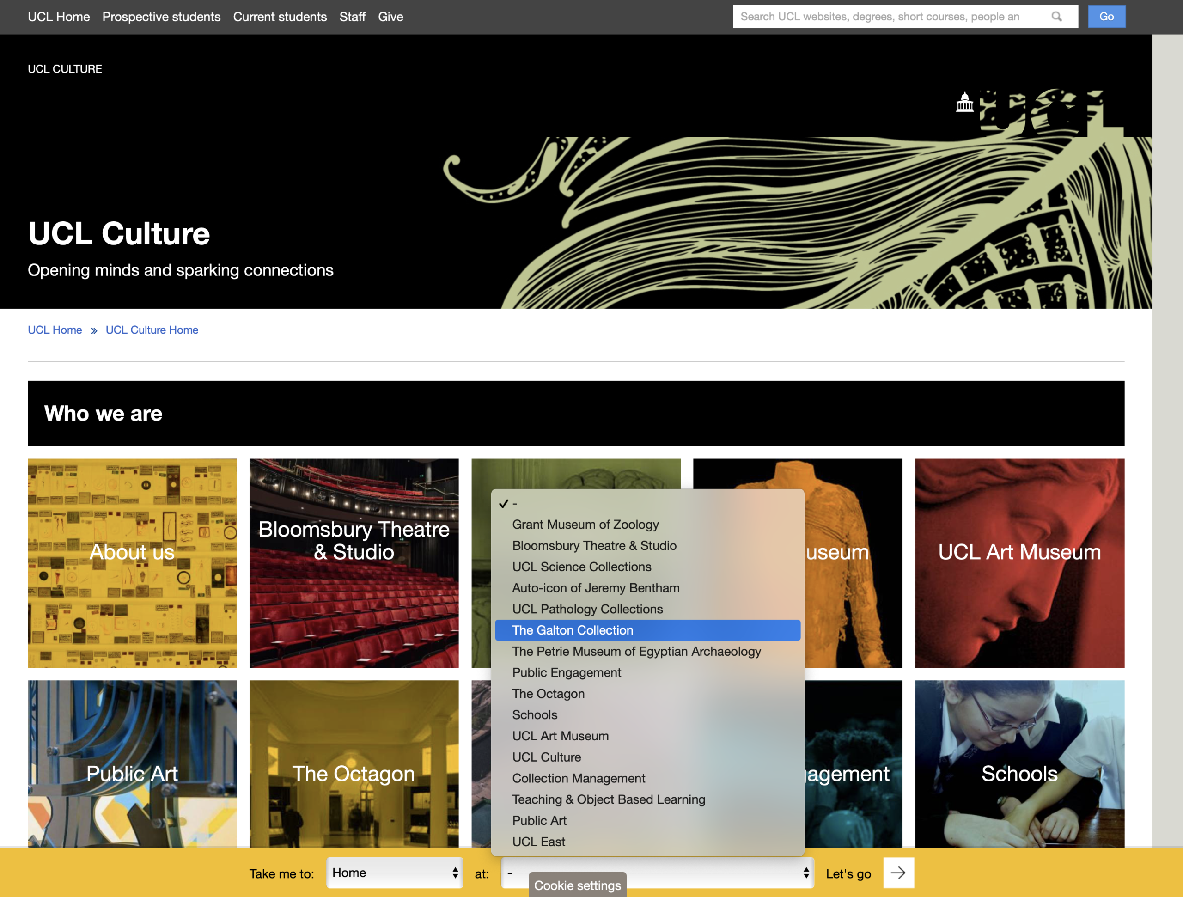Open the Cookie settings button
The height and width of the screenshot is (897, 1183).
pyautogui.click(x=577, y=885)
